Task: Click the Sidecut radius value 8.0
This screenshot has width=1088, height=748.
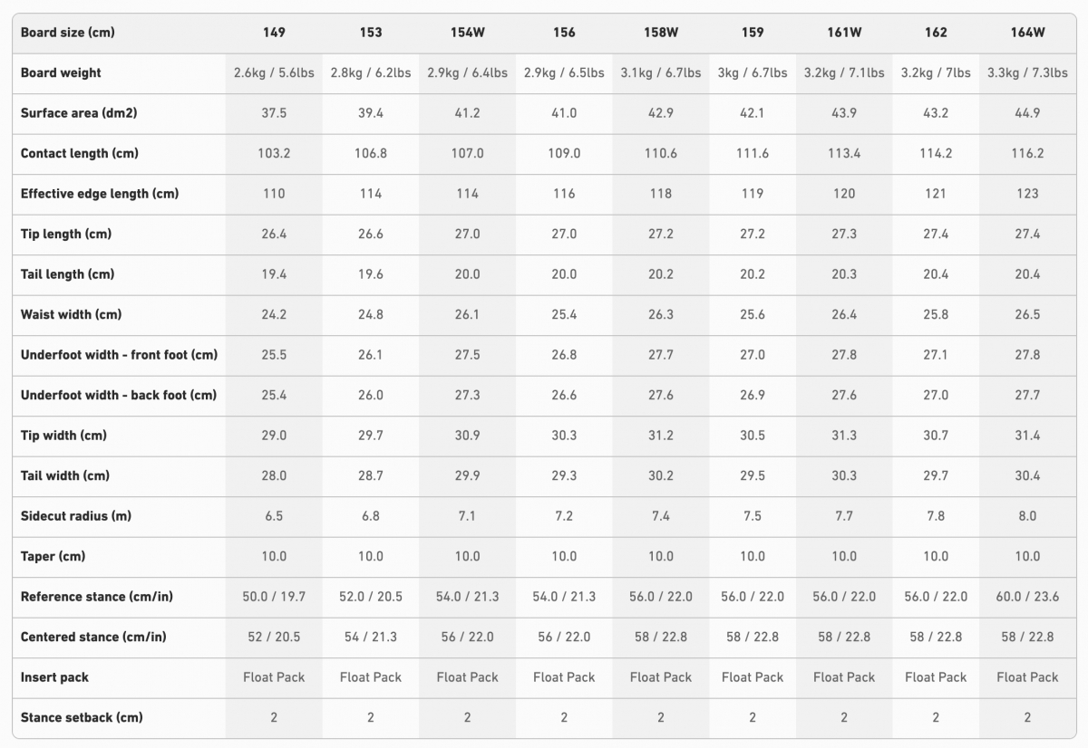Action: [x=1027, y=516]
